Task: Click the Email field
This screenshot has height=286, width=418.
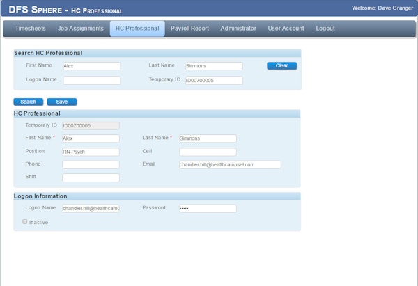Action: (230, 164)
